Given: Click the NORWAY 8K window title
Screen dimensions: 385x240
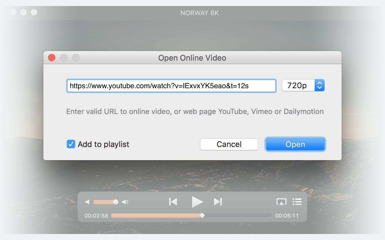Looking at the screenshot, I should pyautogui.click(x=199, y=13).
